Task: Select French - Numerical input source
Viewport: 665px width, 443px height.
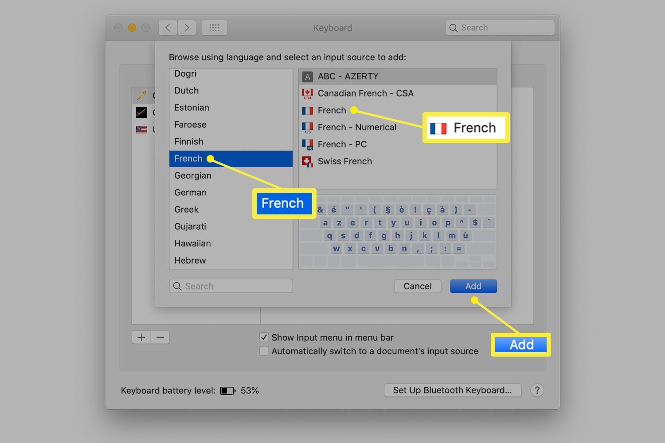Action: [x=398, y=127]
